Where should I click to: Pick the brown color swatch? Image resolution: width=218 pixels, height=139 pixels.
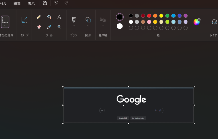[143, 22]
